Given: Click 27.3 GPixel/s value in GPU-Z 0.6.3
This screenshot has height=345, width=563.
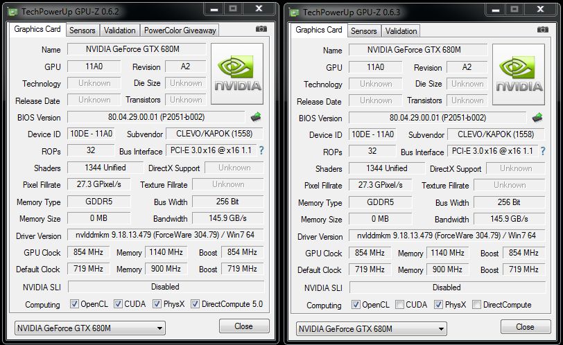Looking at the screenshot, I should pos(380,185).
